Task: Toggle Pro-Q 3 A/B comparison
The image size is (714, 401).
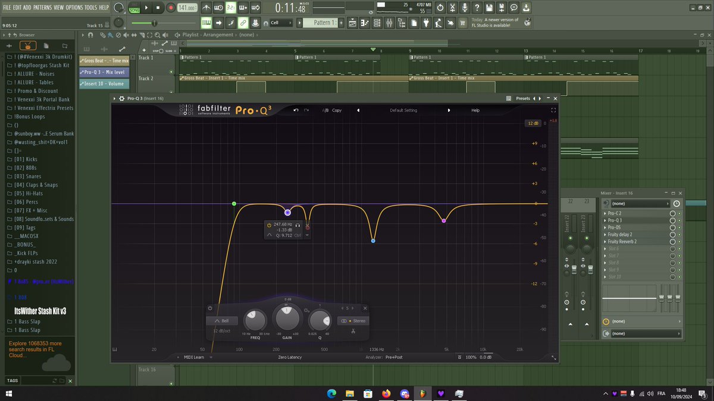Action: point(325,110)
